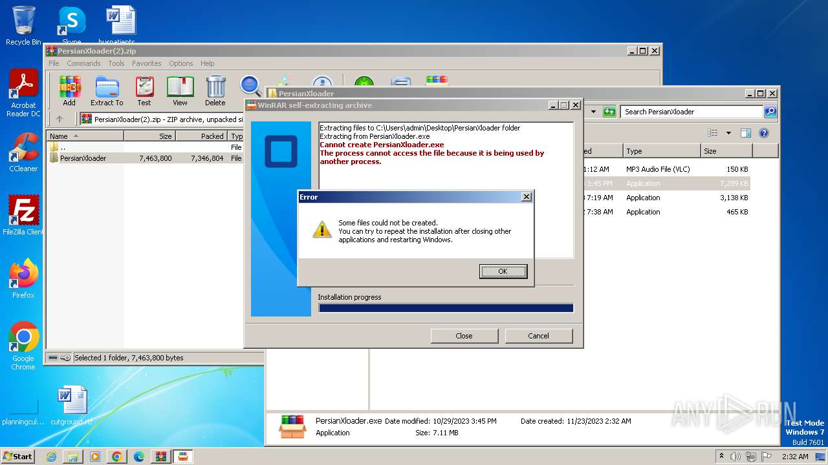Click the Test archive icon
This screenshot has height=465, width=828.
(x=144, y=90)
